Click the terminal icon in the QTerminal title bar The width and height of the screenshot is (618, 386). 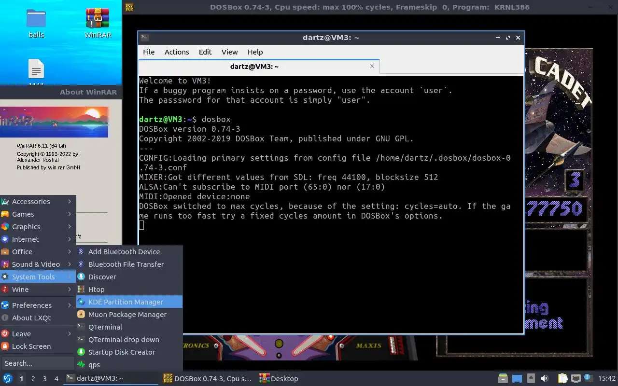[x=144, y=38]
